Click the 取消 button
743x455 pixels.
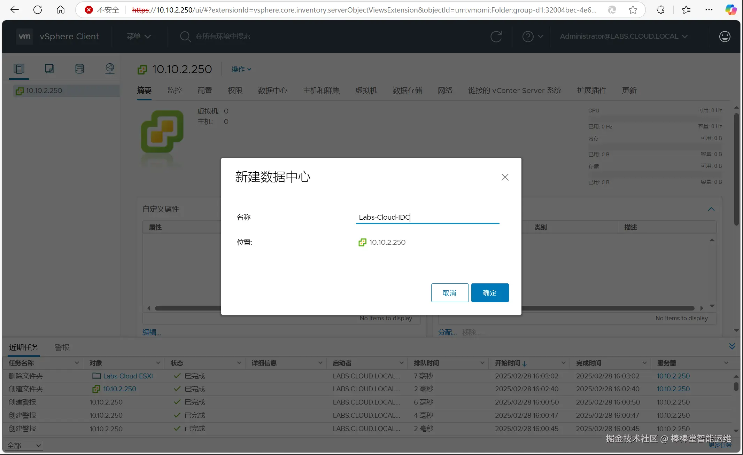(x=449, y=293)
